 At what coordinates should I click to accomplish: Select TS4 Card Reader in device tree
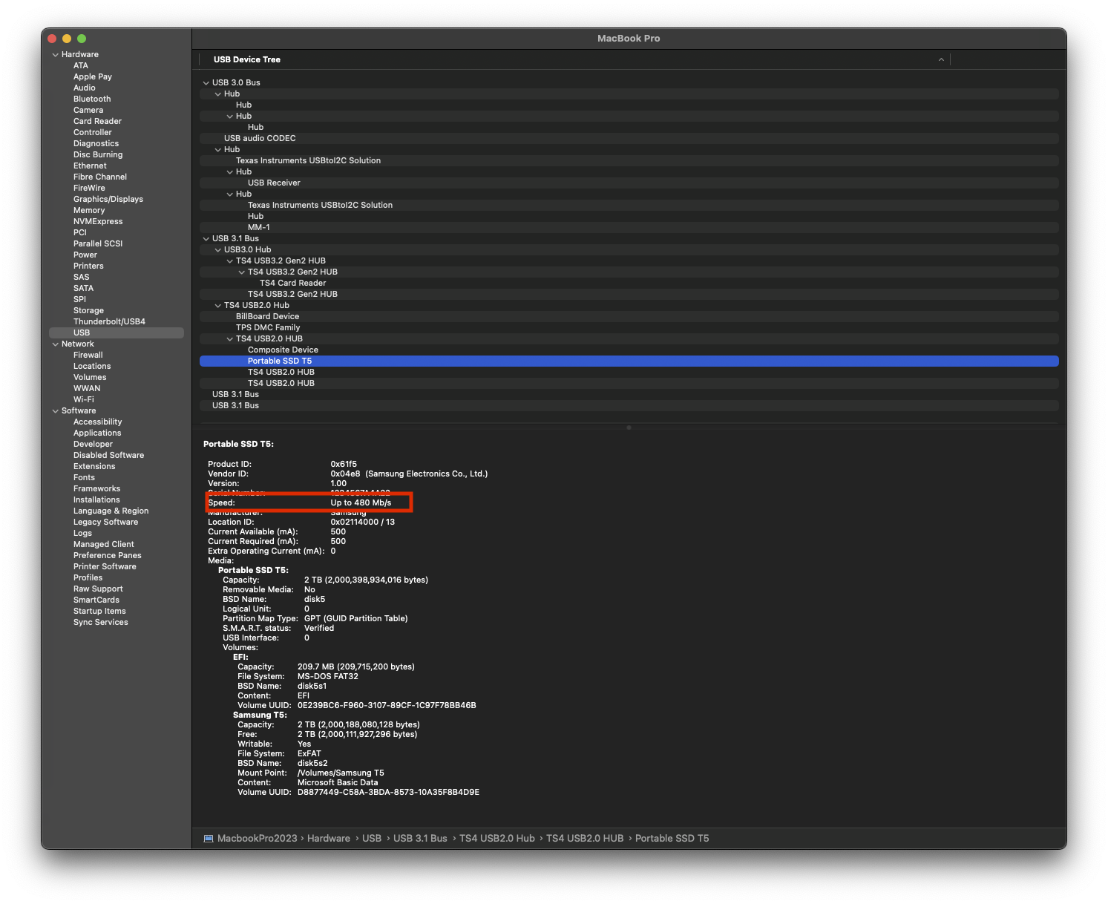(629, 284)
